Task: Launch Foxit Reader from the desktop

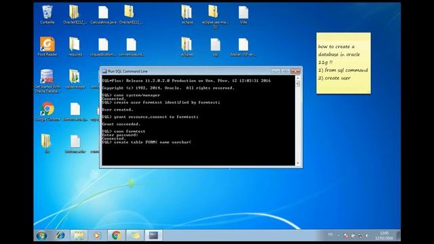Action: point(47,47)
